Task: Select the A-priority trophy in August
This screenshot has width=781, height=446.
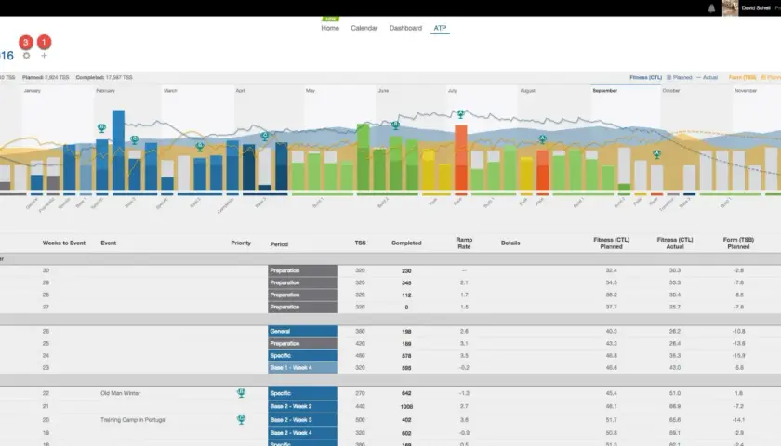Action: (x=542, y=139)
